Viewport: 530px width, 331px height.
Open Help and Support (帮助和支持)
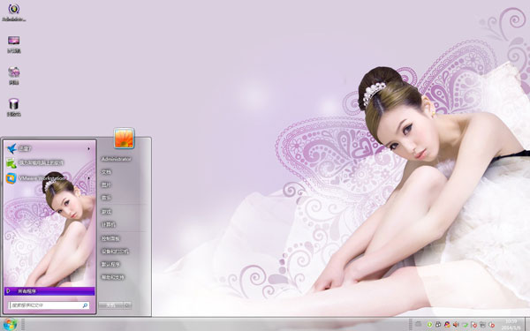coord(113,277)
